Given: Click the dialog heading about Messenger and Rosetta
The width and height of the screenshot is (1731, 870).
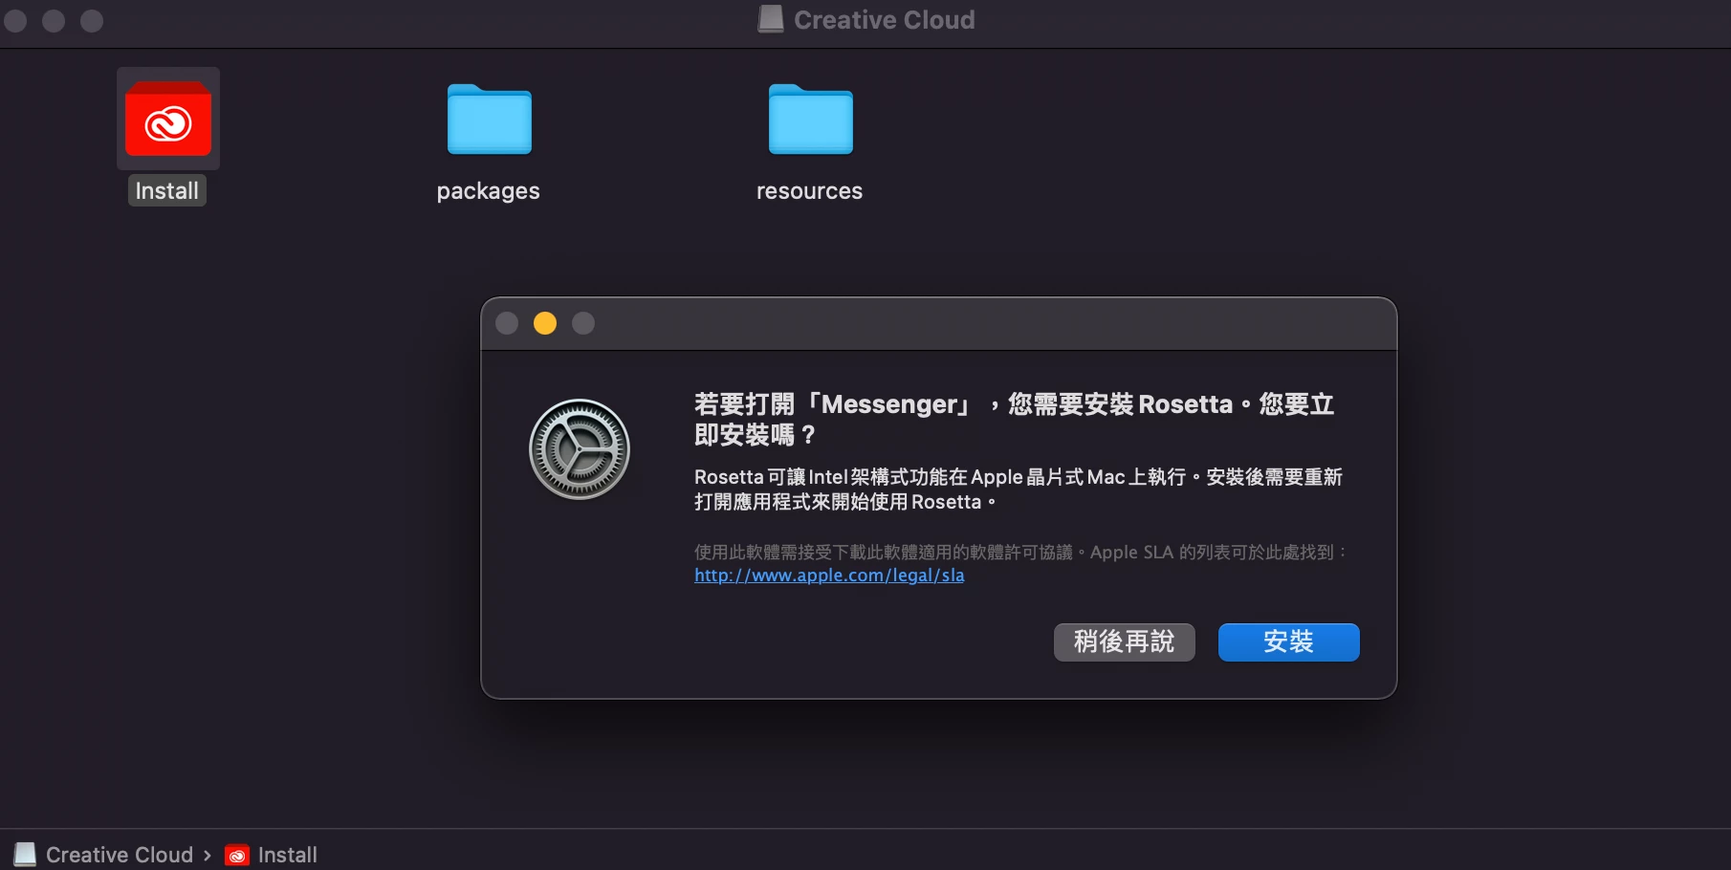Looking at the screenshot, I should [1015, 420].
